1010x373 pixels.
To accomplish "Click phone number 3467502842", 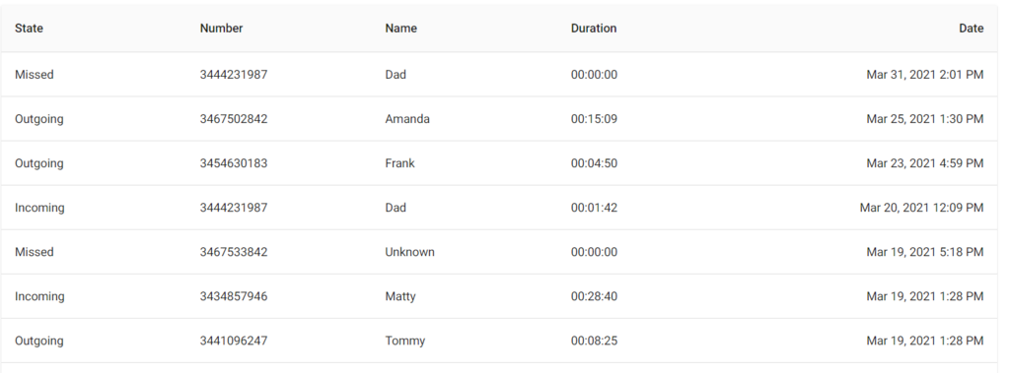I will [233, 119].
